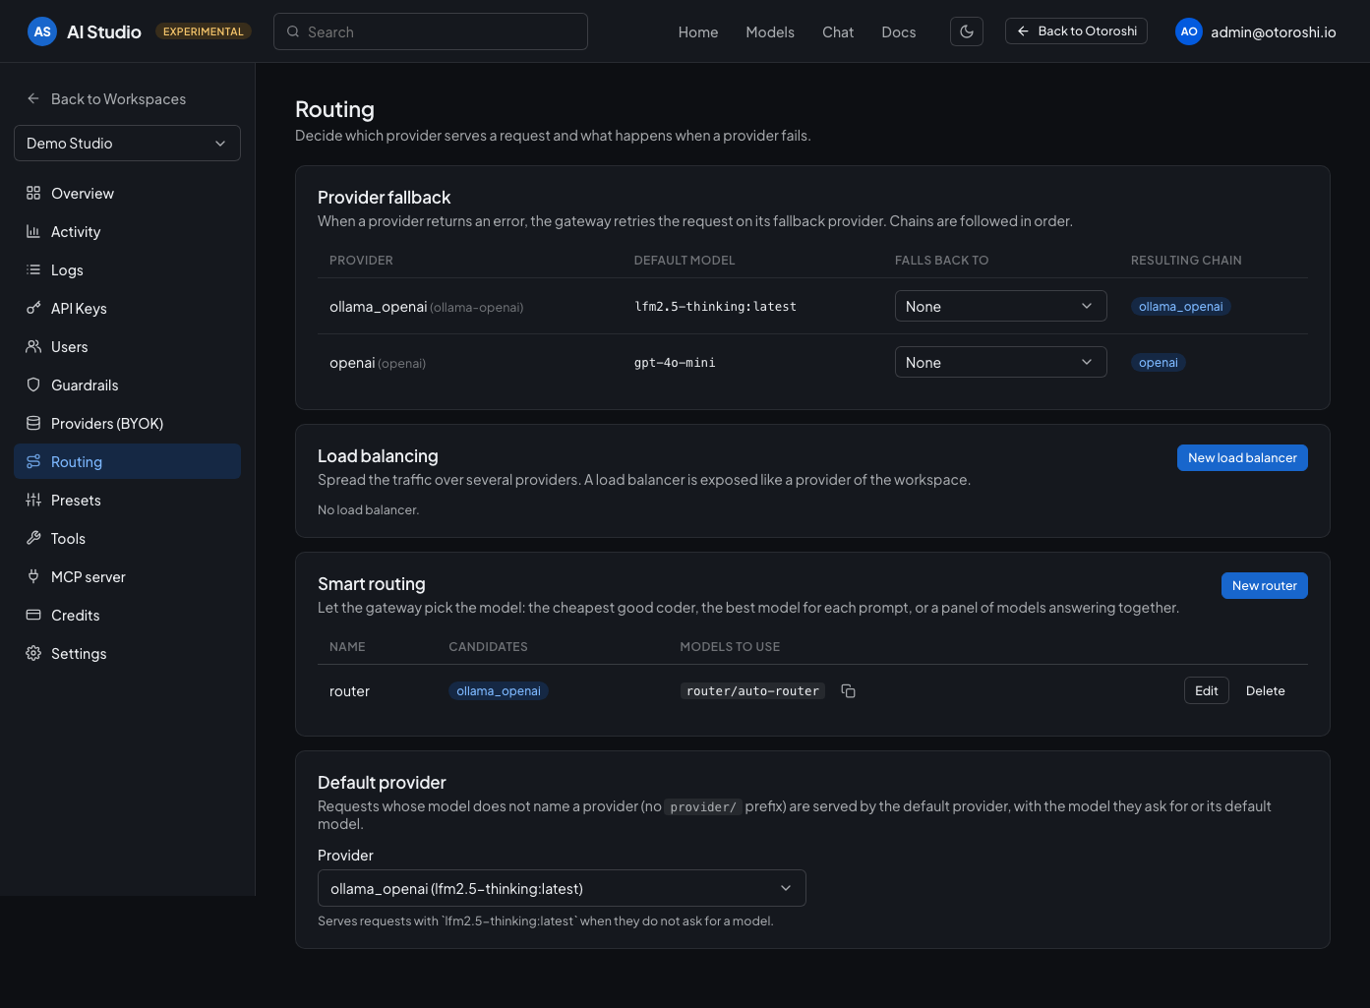Click ollama_openai tag in Resulting chain
This screenshot has width=1370, height=1008.
coord(1180,306)
